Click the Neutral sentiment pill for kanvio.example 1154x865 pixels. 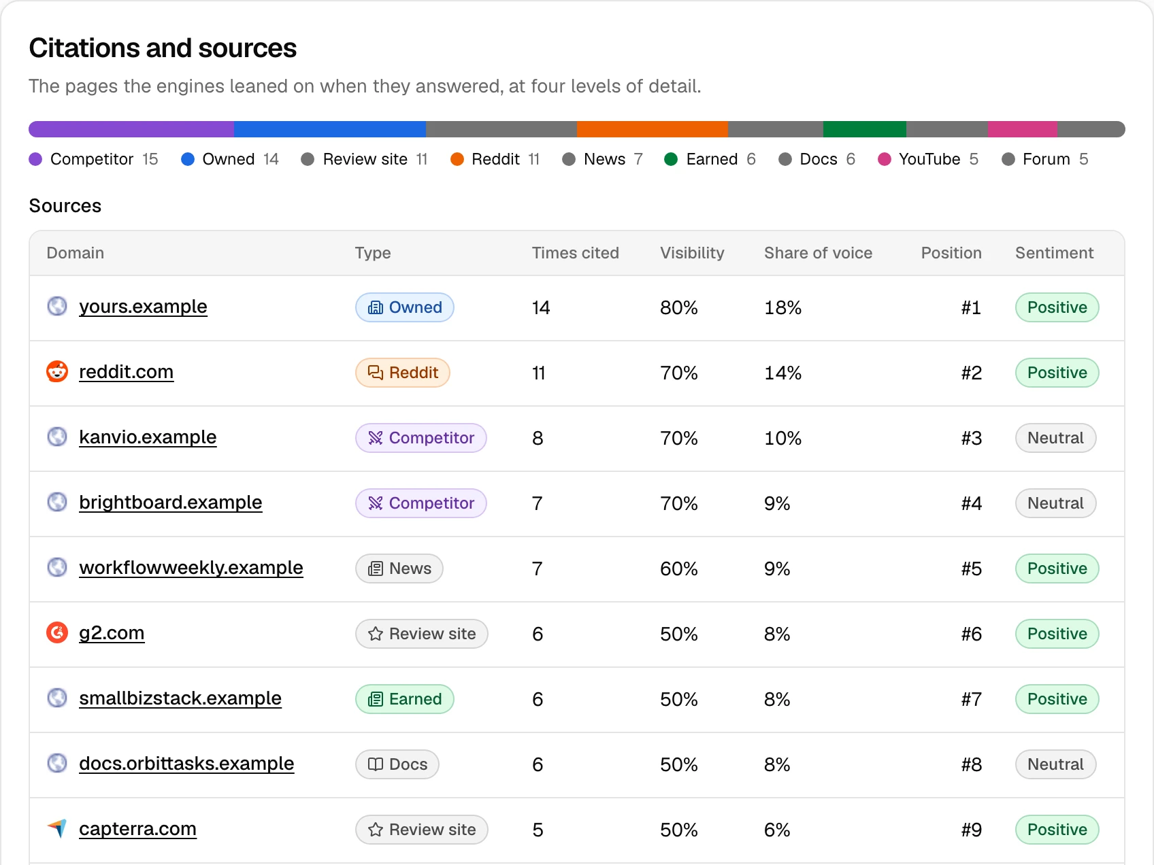point(1056,438)
